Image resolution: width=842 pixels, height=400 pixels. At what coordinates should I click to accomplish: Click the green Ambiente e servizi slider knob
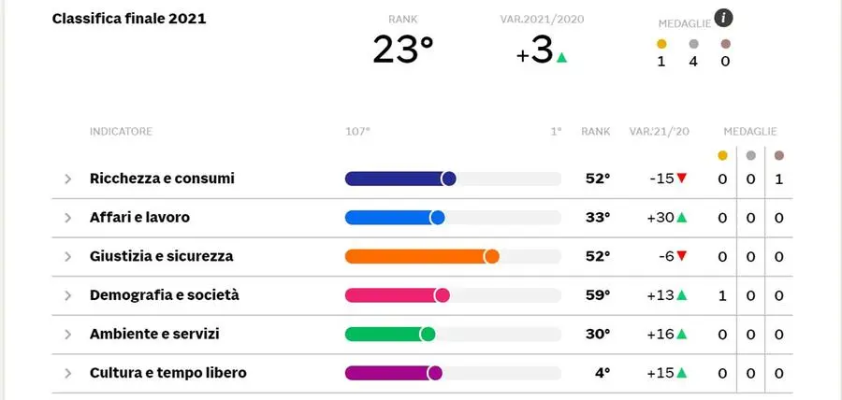click(x=428, y=334)
